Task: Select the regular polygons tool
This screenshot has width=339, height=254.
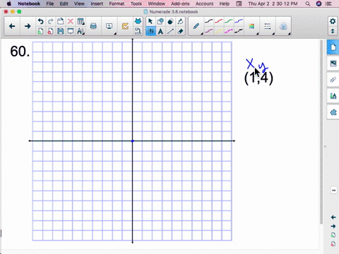Action: 170,21
